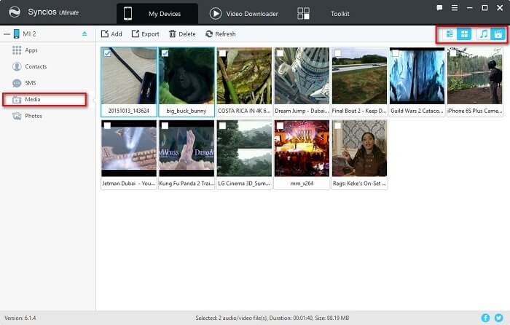Click Version: 6.1.4 in status bar
The width and height of the screenshot is (510, 325).
tap(20, 318)
